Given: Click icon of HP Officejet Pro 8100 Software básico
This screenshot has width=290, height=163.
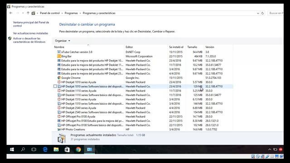Looking at the screenshot, I should pos(59,125).
